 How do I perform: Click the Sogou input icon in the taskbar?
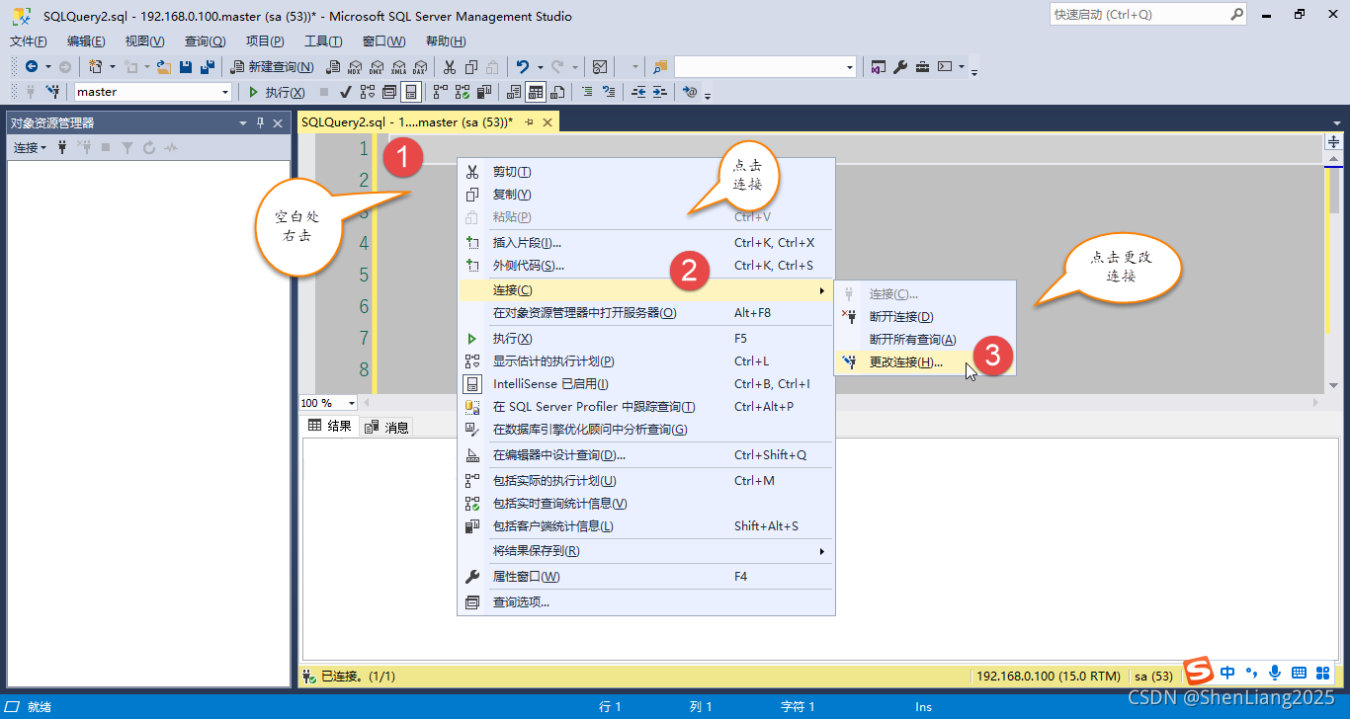(1198, 673)
